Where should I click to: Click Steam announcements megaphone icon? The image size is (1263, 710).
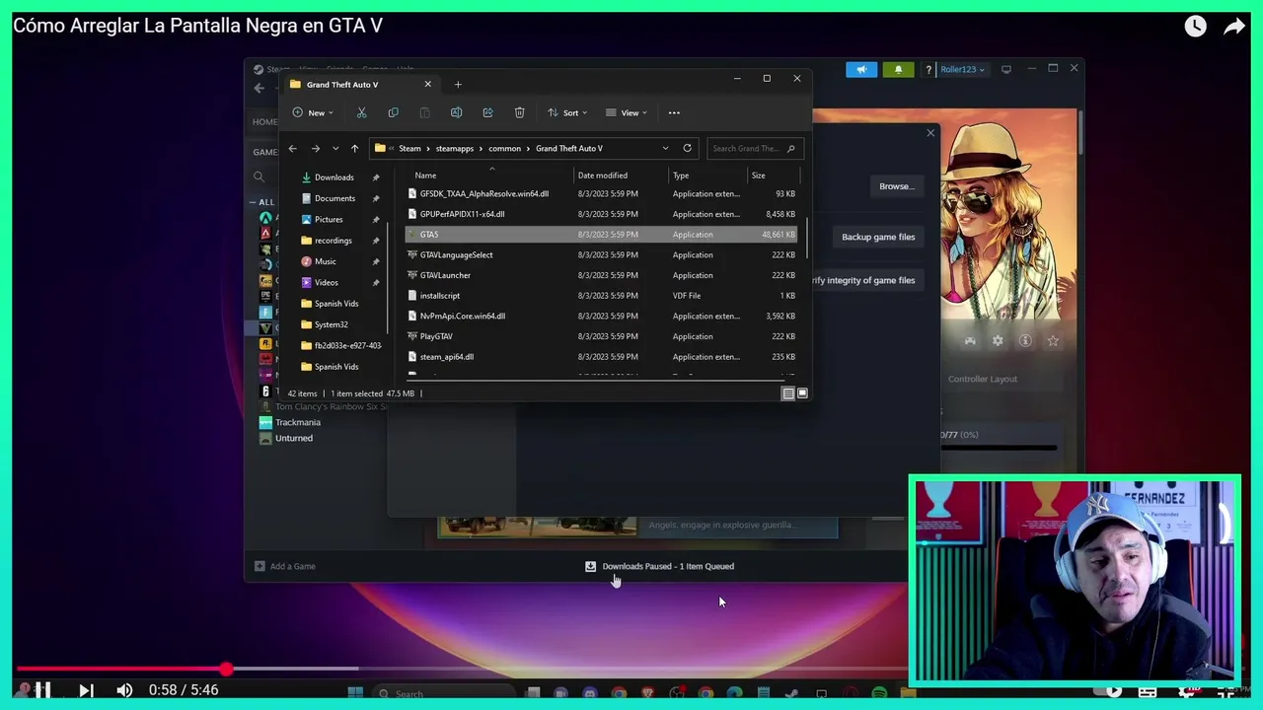pos(861,70)
